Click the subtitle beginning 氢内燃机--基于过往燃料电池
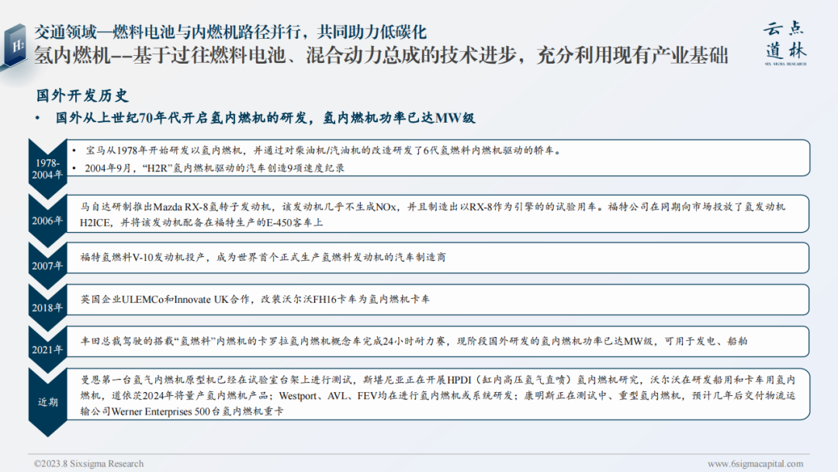This screenshot has width=838, height=472. (x=381, y=56)
